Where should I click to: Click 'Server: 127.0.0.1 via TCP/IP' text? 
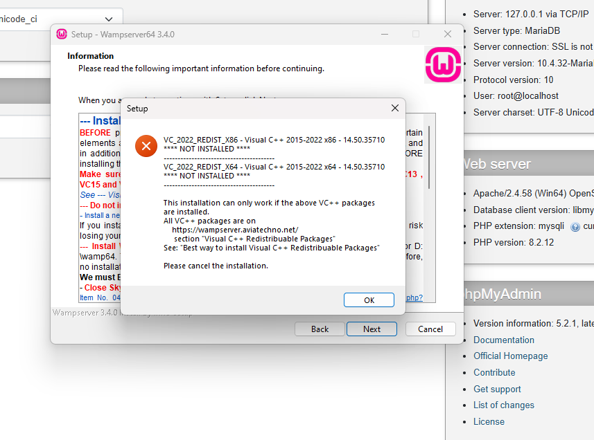(531, 14)
